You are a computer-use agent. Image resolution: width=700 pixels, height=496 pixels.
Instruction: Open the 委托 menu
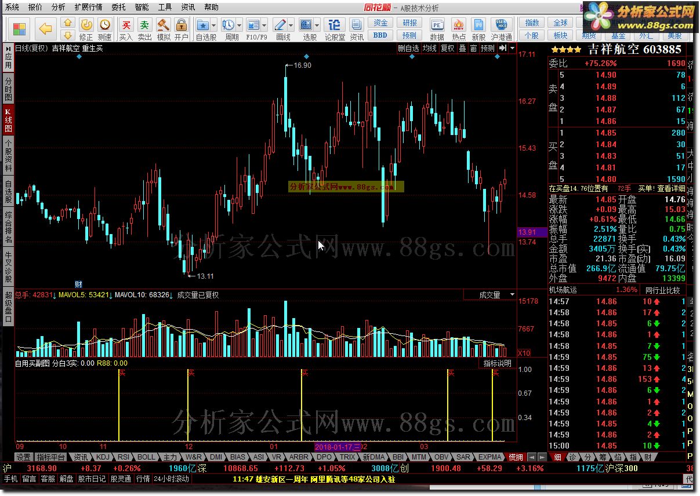coord(118,8)
